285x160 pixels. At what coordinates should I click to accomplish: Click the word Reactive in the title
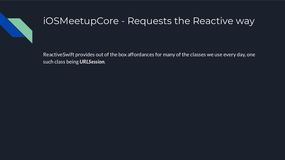click(213, 21)
